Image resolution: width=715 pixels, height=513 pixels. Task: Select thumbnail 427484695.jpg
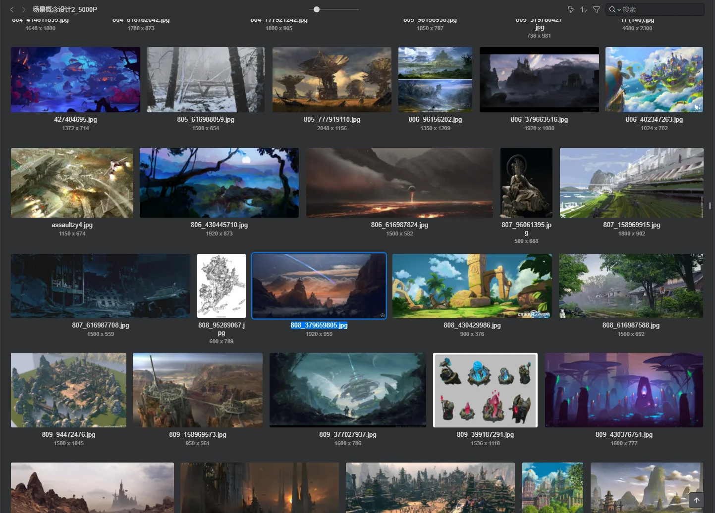[75, 80]
